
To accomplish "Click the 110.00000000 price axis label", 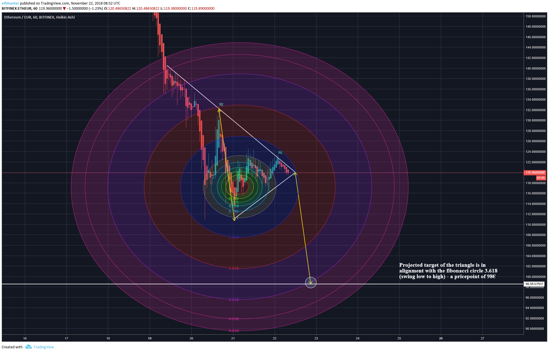I will pyautogui.click(x=535, y=225).
